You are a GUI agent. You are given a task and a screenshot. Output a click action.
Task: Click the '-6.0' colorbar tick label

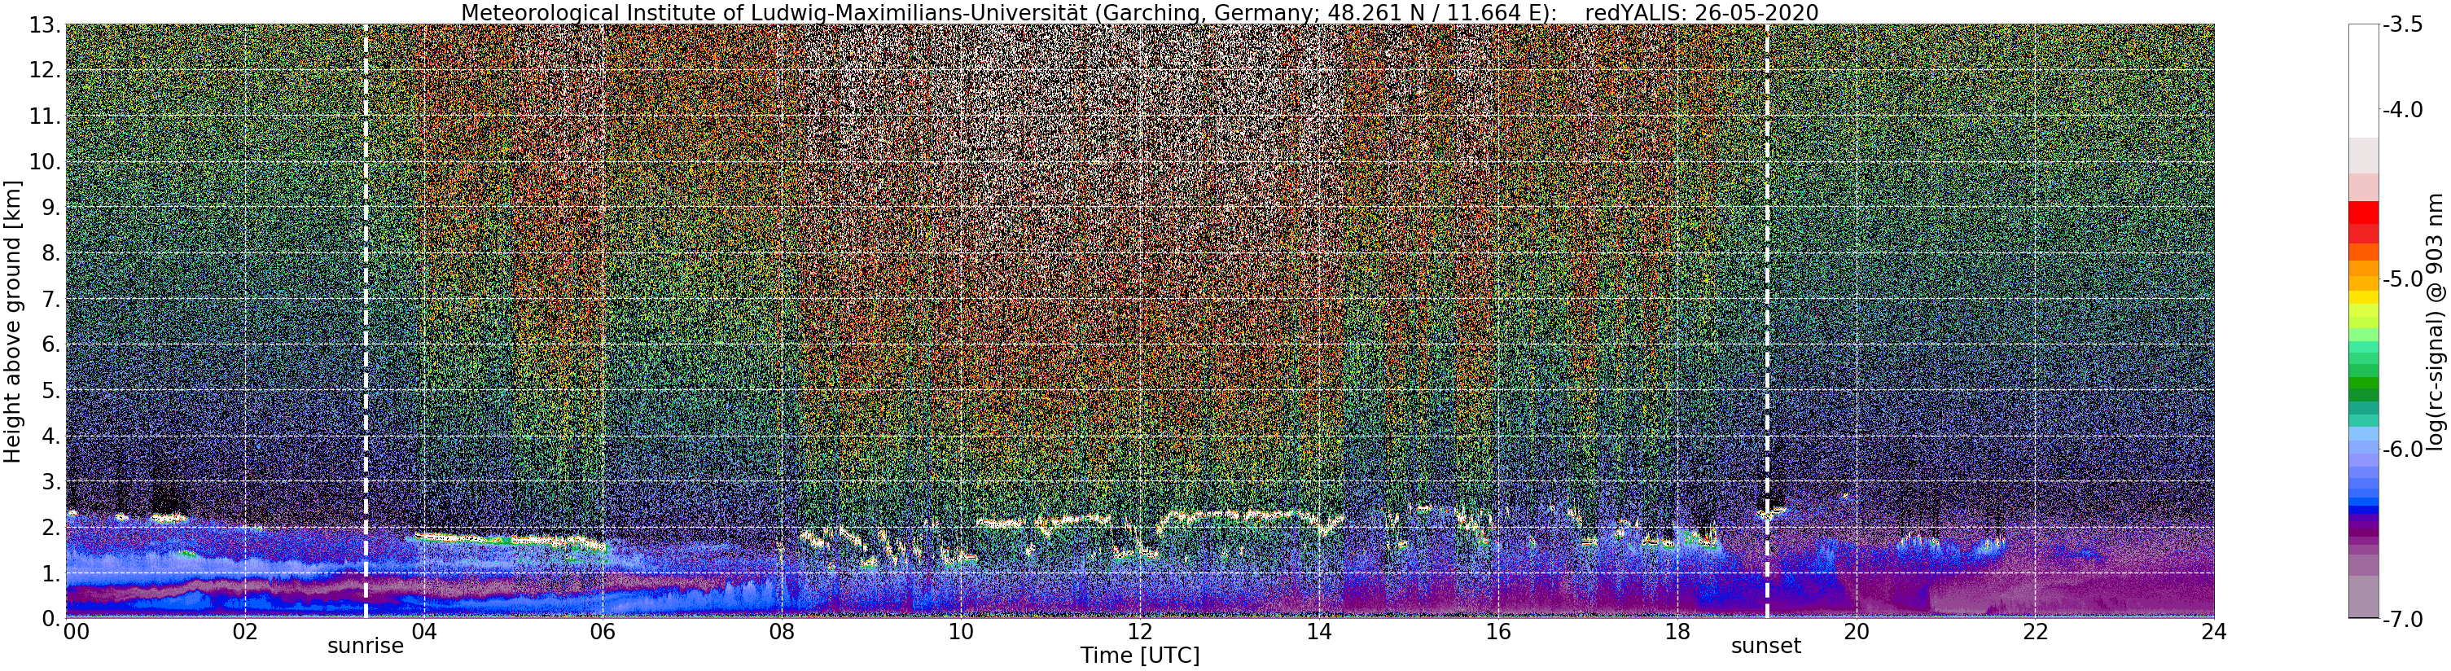click(x=2402, y=450)
